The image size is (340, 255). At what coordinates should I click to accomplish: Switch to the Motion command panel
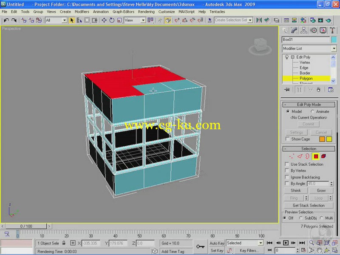[x=313, y=30]
